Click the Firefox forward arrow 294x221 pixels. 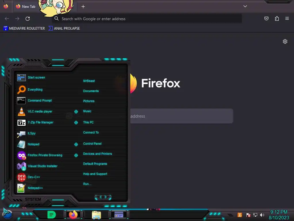coord(17,19)
